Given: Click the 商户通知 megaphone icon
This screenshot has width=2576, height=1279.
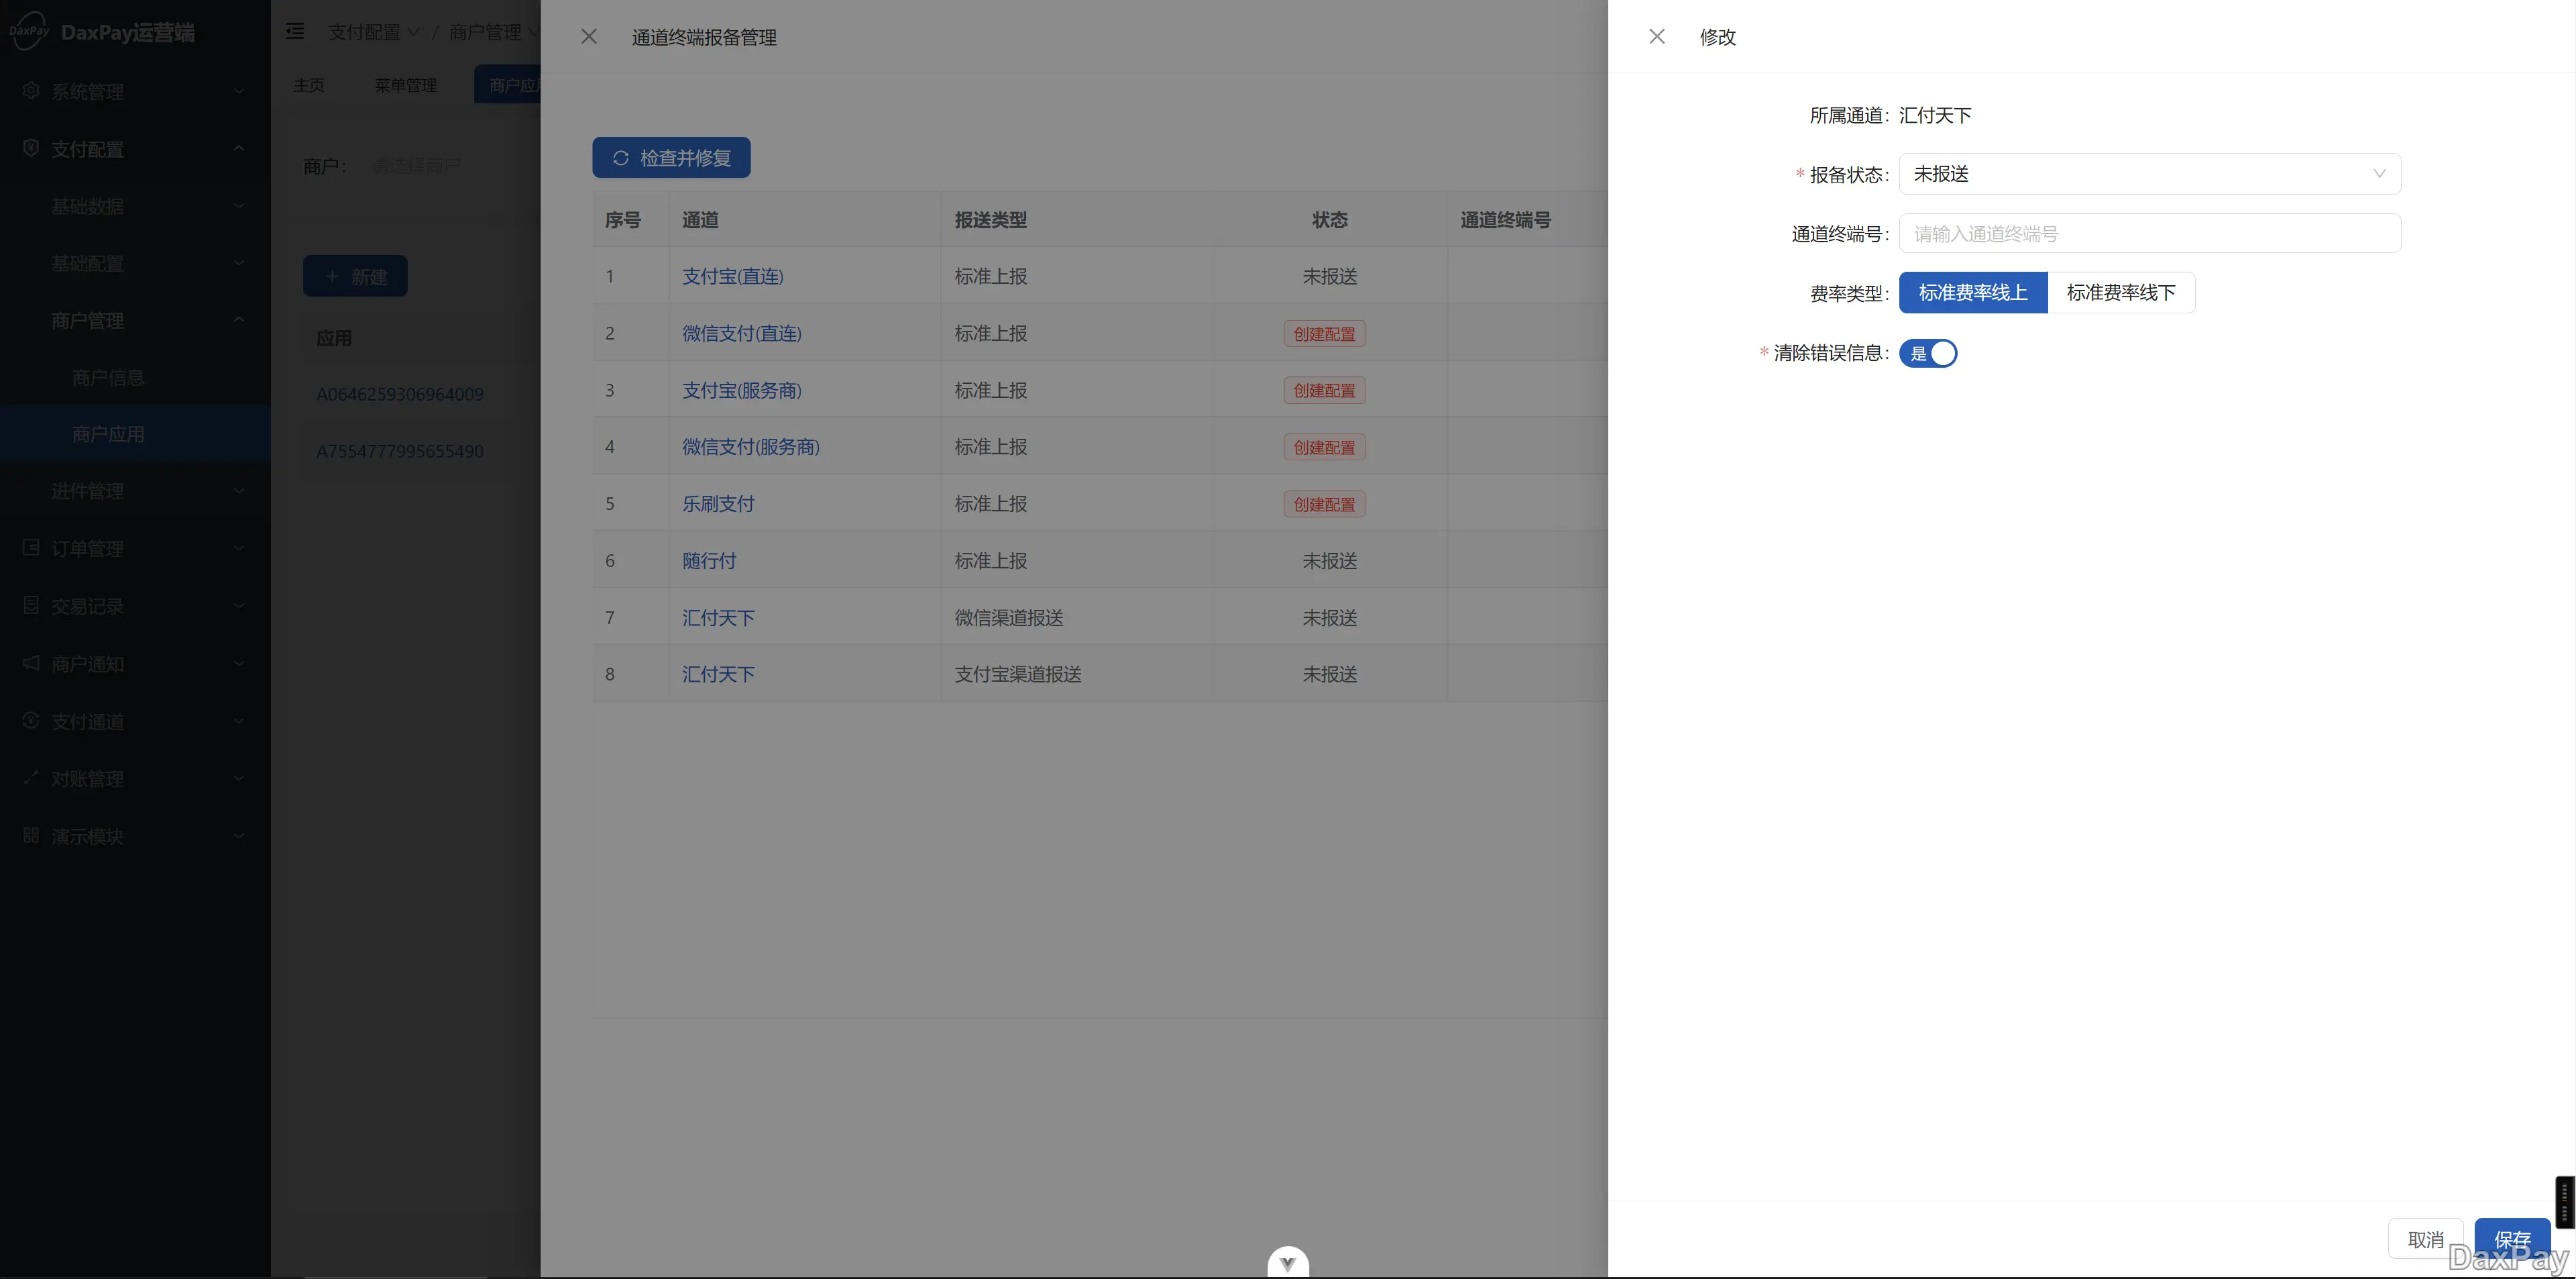Looking at the screenshot, I should 31,664.
